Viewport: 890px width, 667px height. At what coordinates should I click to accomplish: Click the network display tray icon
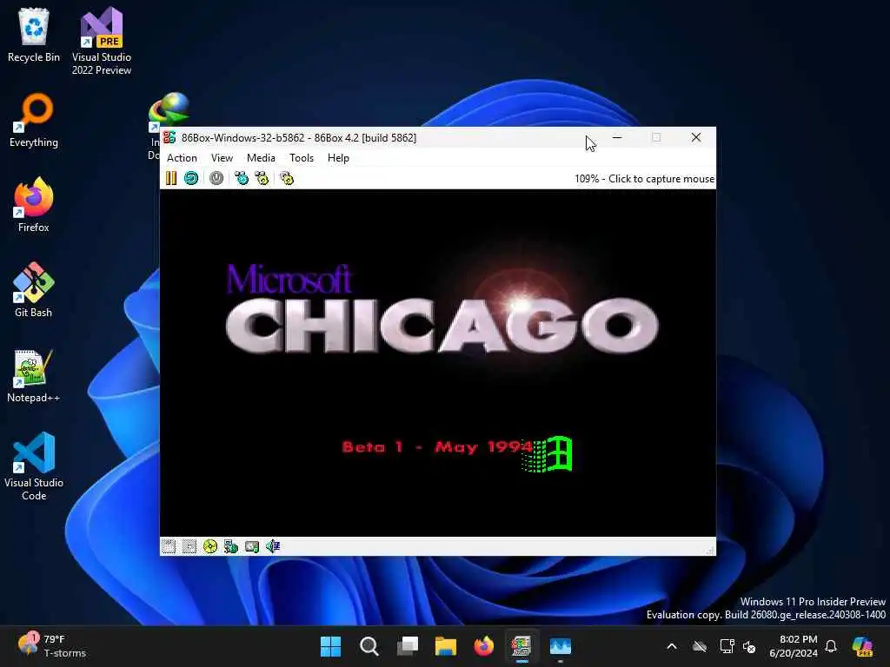click(726, 646)
